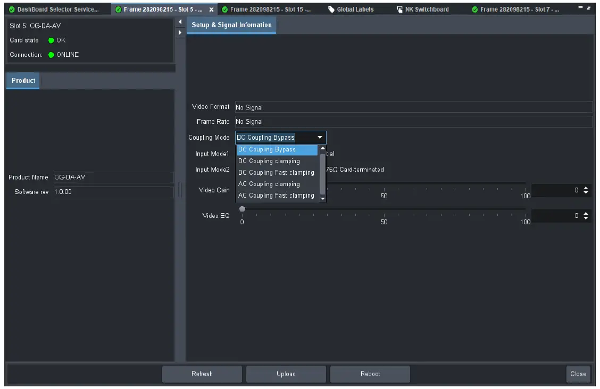Click the Video Gain value field
The image size is (600, 389).
556,190
